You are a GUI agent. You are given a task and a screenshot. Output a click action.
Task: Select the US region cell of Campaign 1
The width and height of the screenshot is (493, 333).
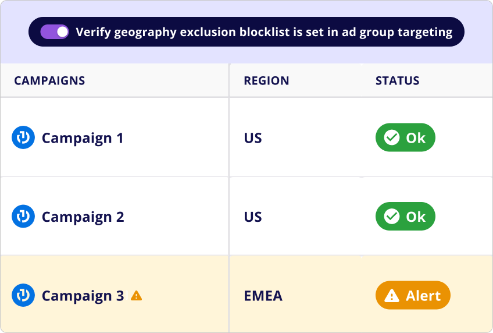(x=253, y=138)
